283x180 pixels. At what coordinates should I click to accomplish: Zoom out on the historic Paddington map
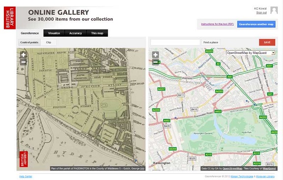pyautogui.click(x=24, y=62)
